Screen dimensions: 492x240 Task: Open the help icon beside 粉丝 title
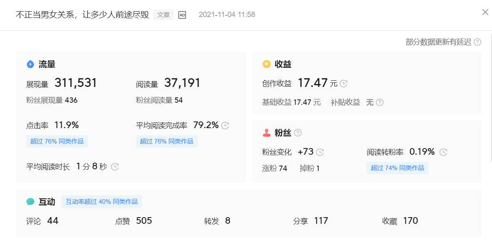(297, 133)
